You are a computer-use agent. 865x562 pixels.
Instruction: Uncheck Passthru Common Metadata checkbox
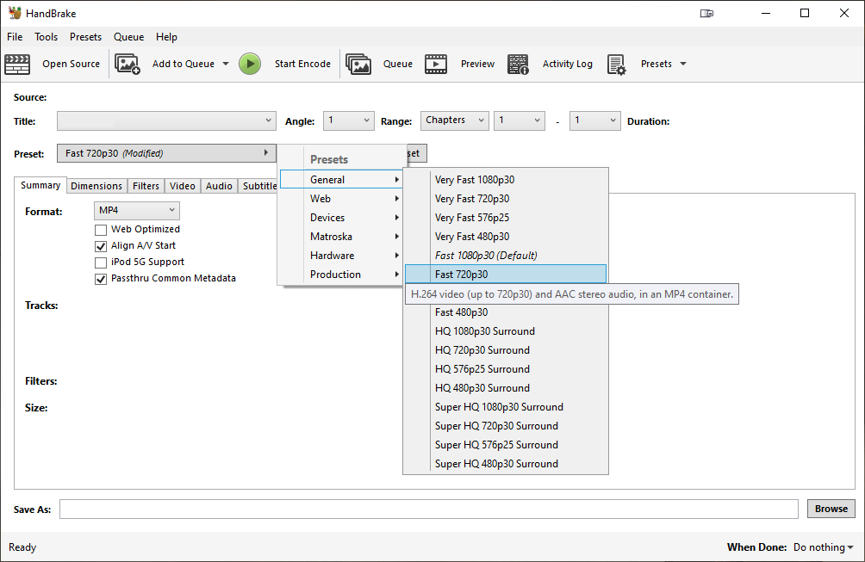coord(101,279)
